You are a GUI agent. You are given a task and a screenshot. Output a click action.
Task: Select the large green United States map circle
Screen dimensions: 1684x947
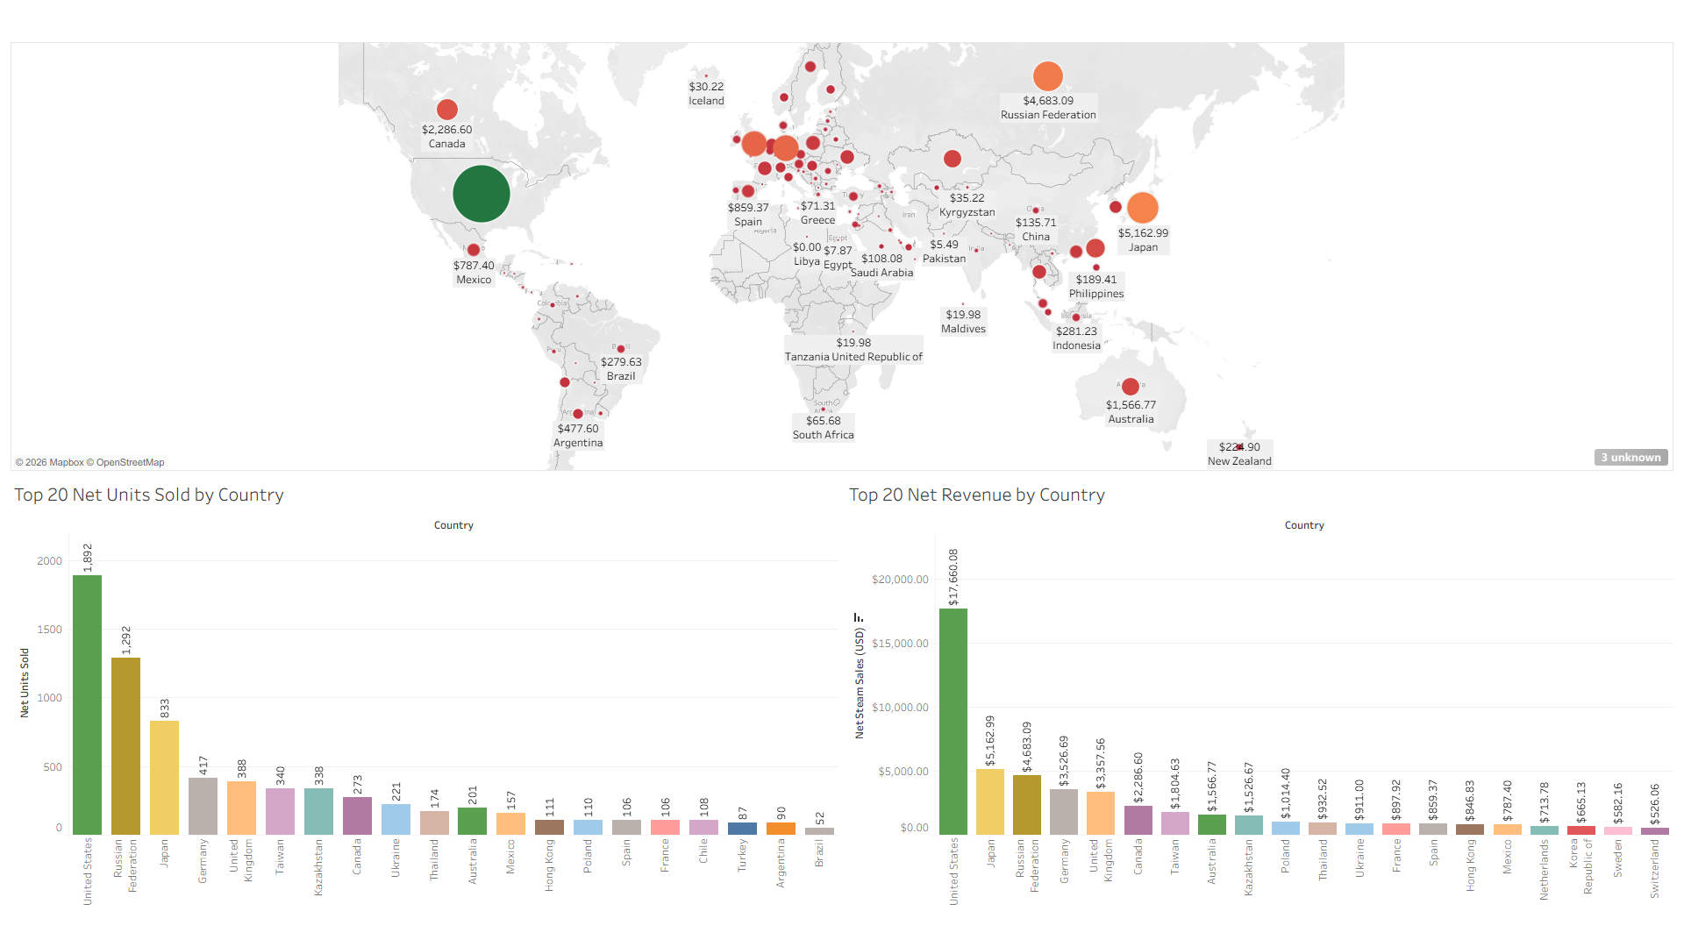click(482, 194)
